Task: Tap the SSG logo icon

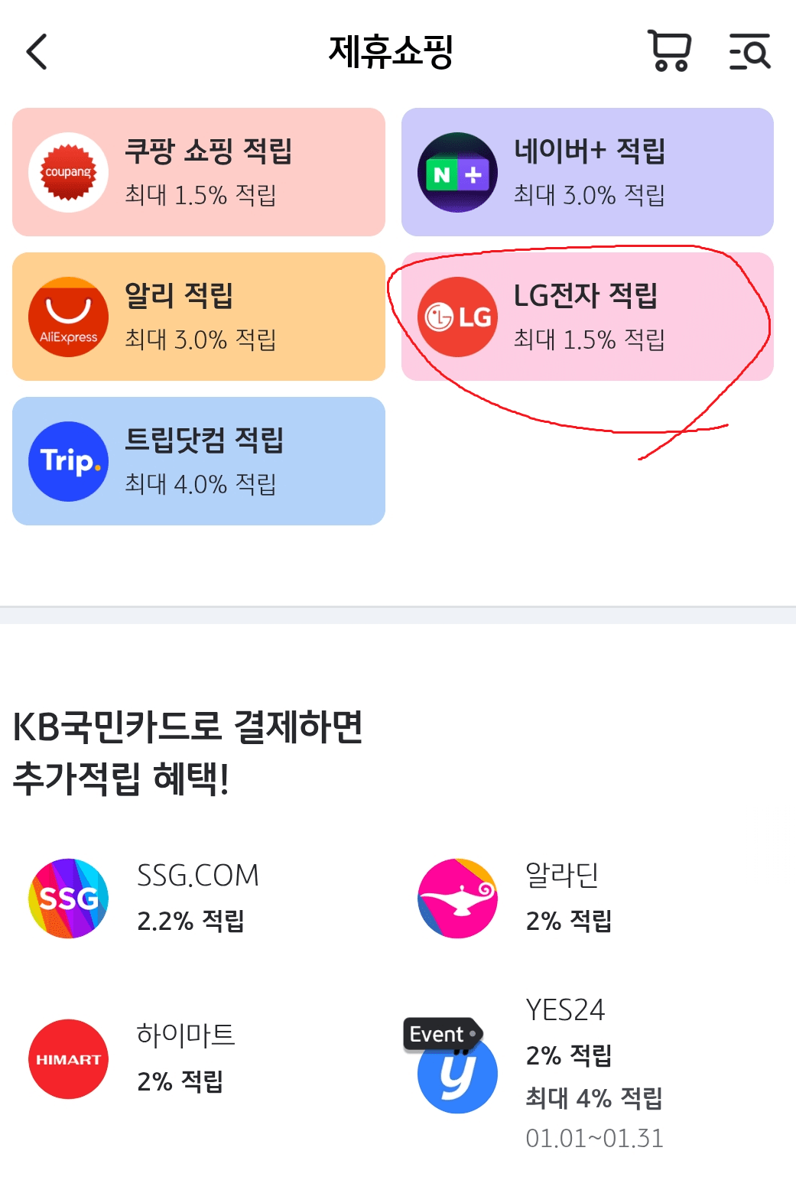Action: [69, 898]
